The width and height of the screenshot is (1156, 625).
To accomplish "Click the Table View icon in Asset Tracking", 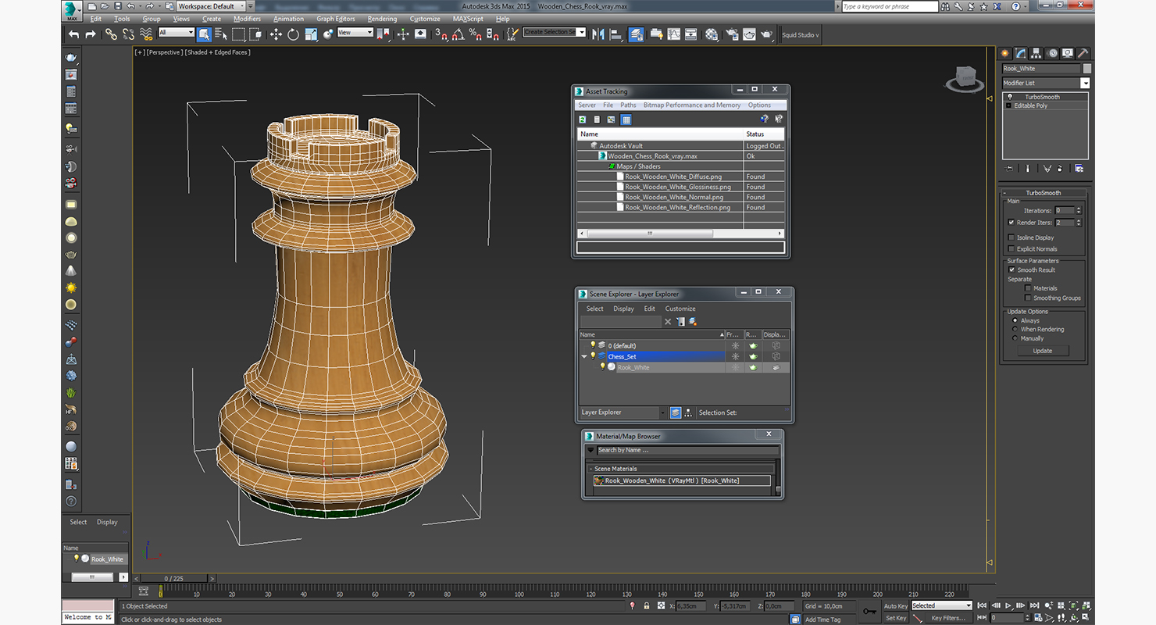I will tap(626, 120).
